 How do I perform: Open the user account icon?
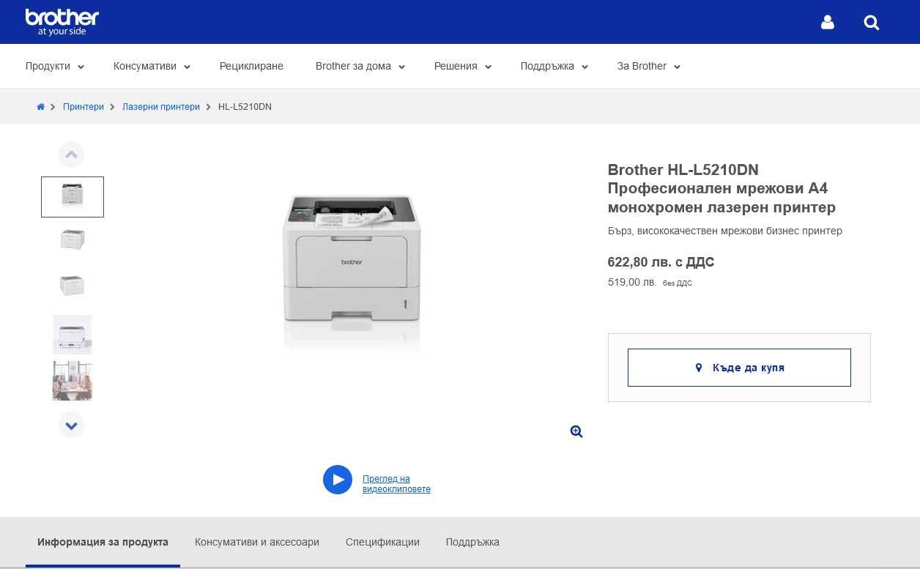(828, 23)
